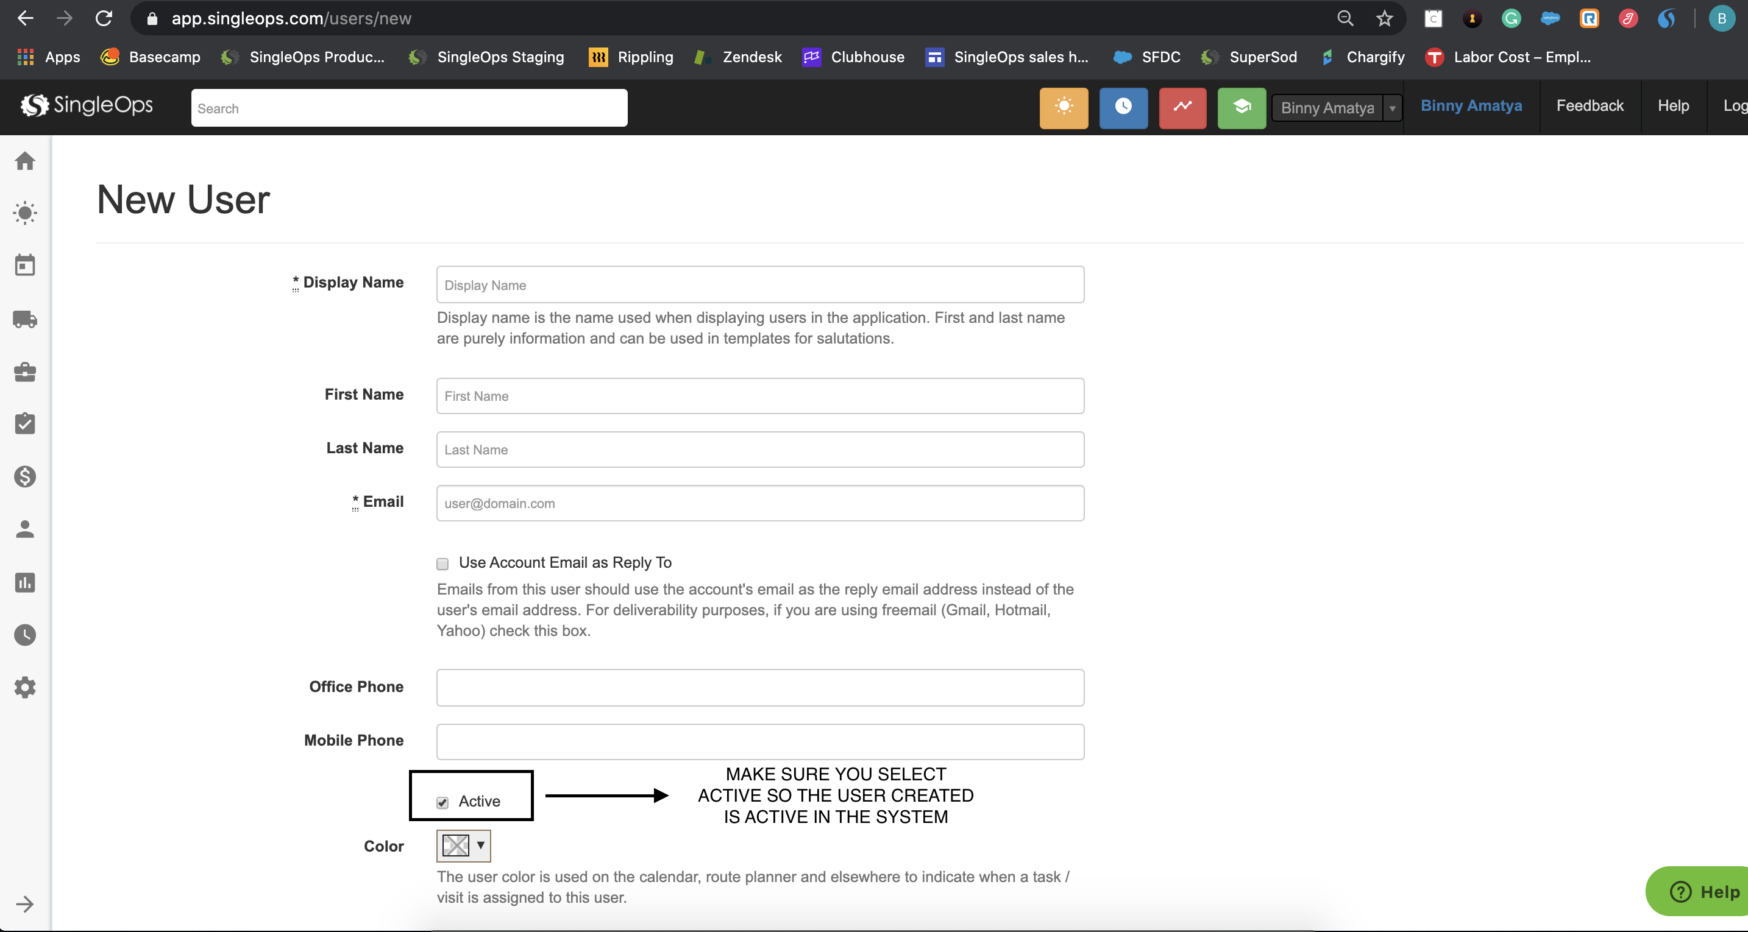Bookmark this page with the star icon
This screenshot has width=1748, height=932.
[x=1384, y=18]
